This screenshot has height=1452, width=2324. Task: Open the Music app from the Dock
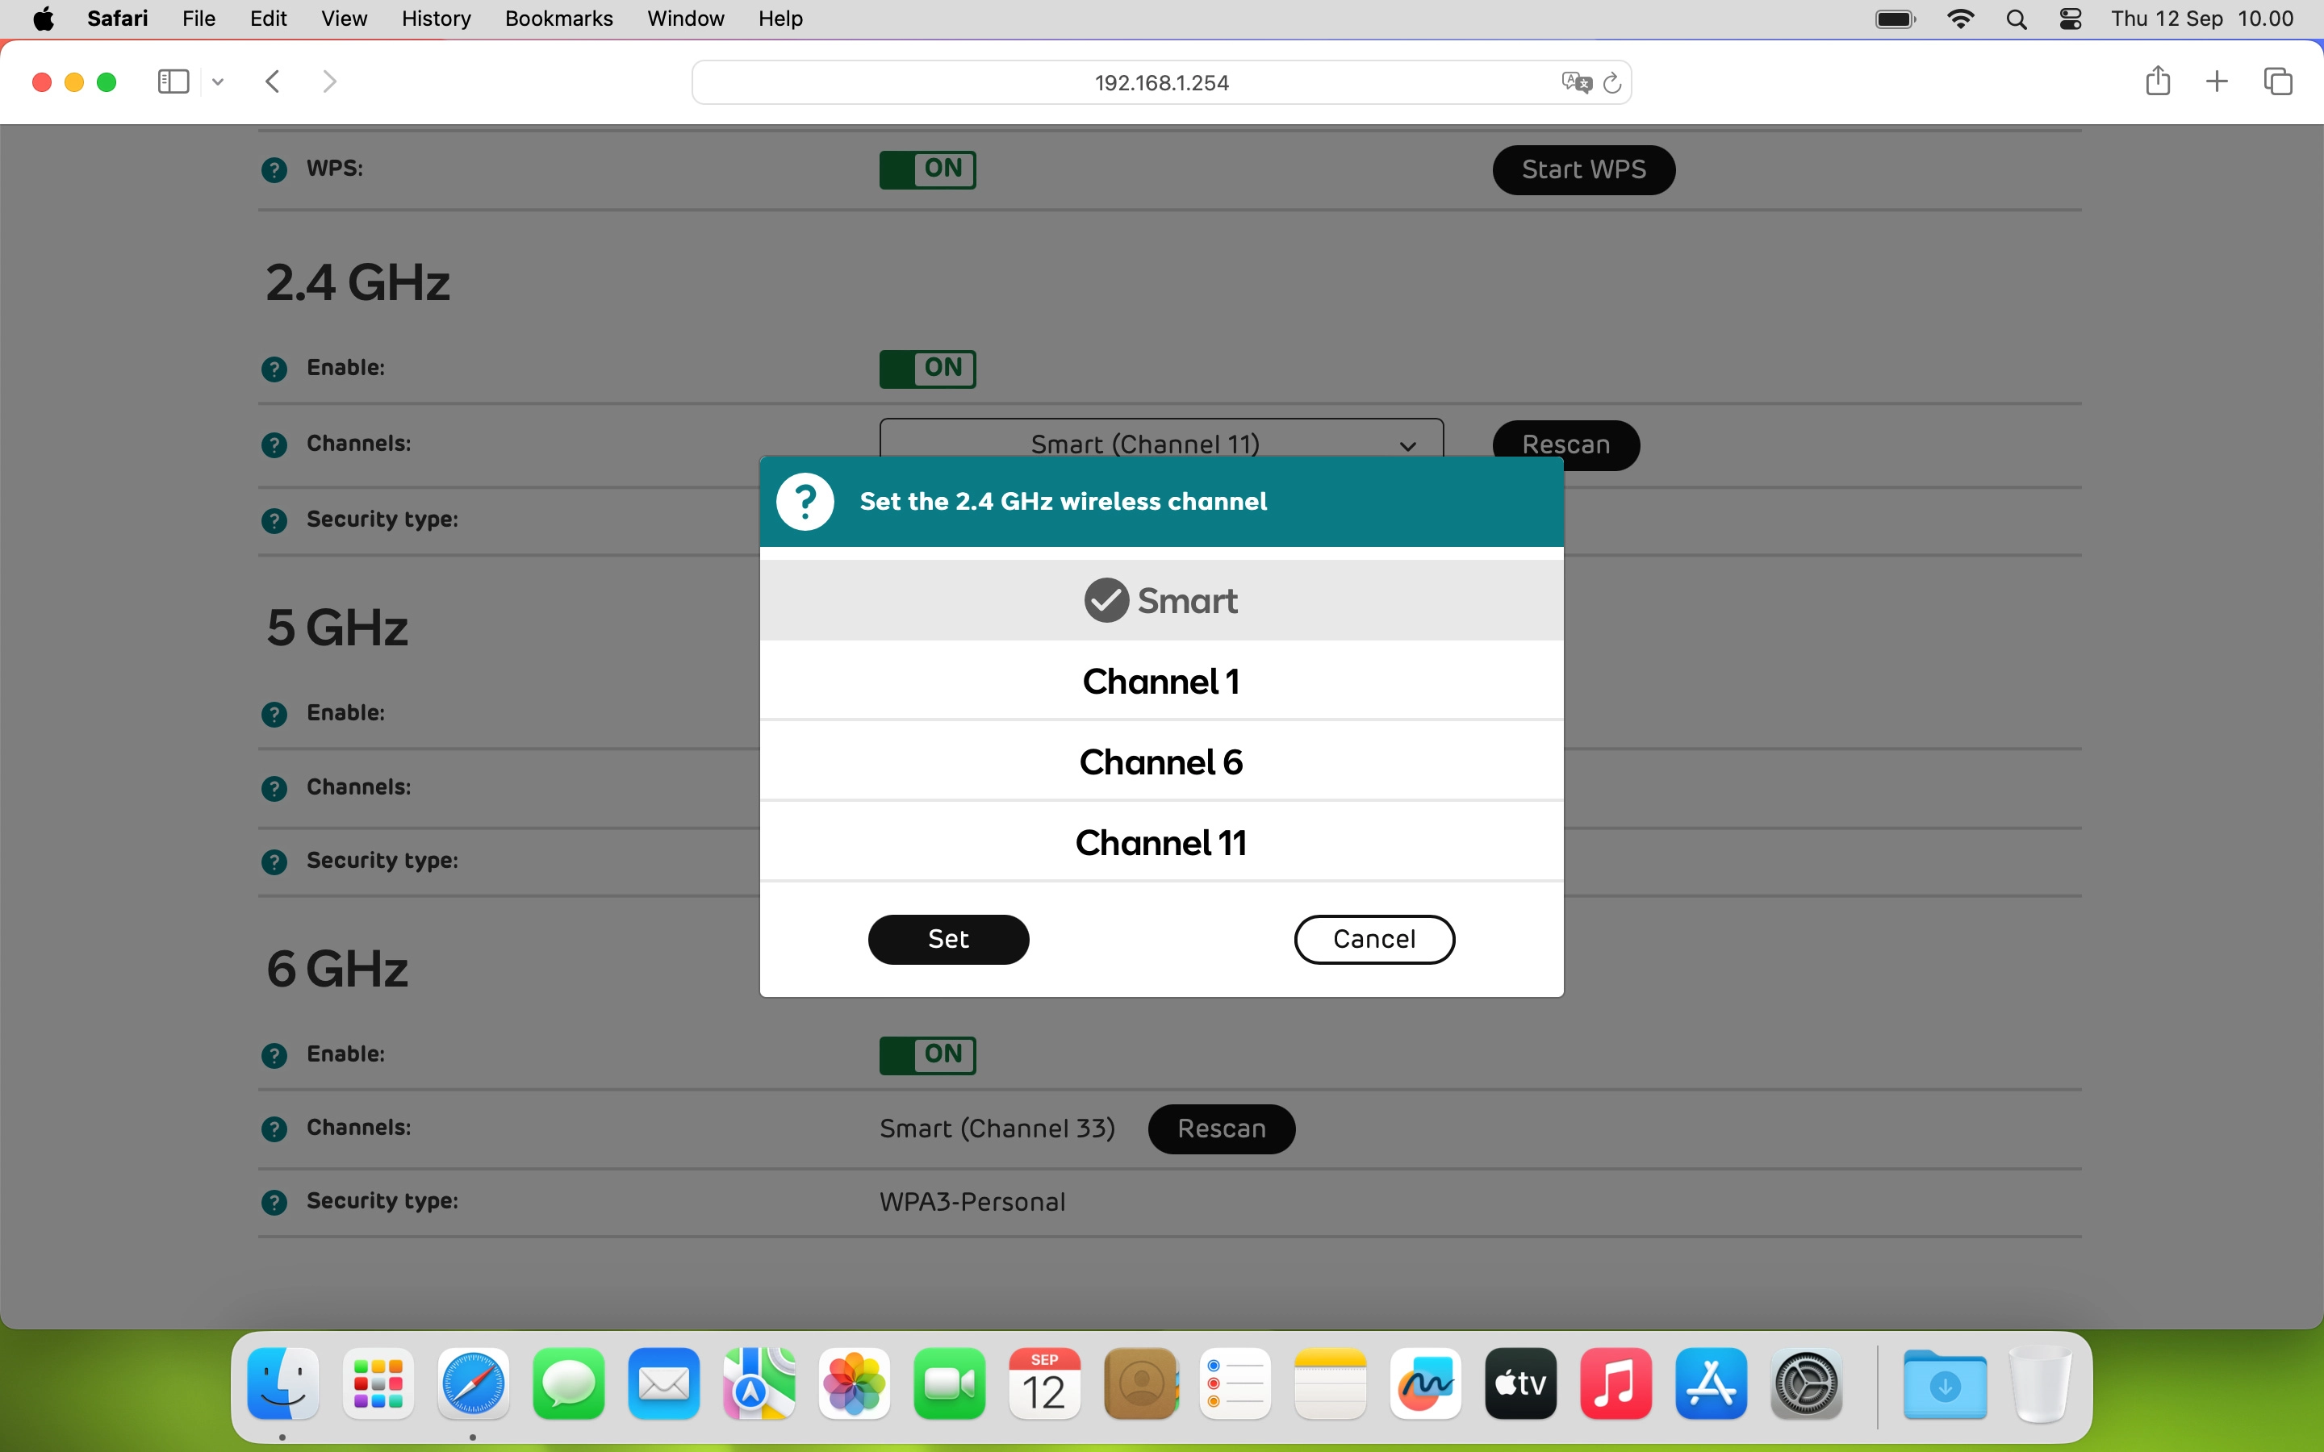(x=1616, y=1383)
